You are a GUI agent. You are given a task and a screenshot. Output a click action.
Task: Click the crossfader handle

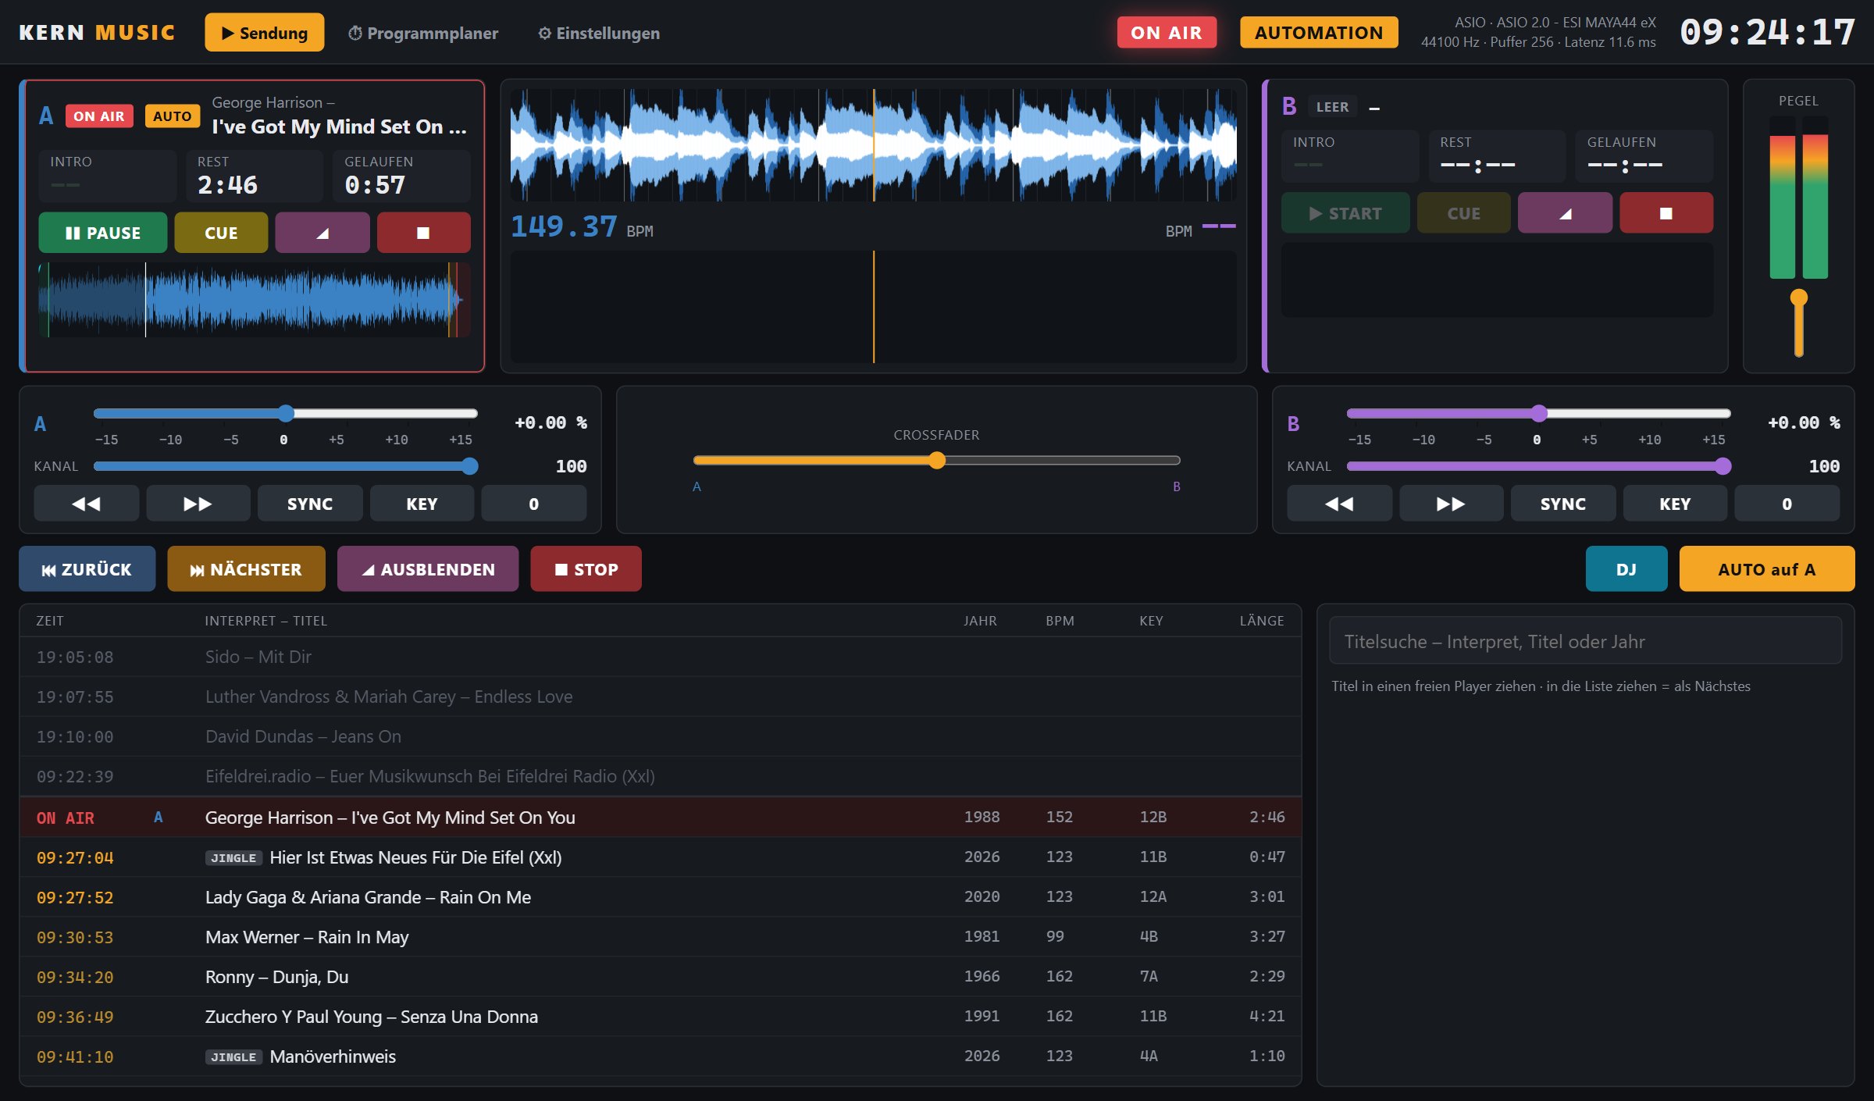pos(937,461)
